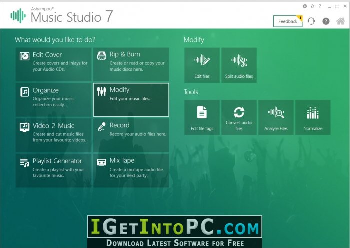Click the 'Mix Tape' title text
Screen dimensions: 350x248
pos(122,160)
